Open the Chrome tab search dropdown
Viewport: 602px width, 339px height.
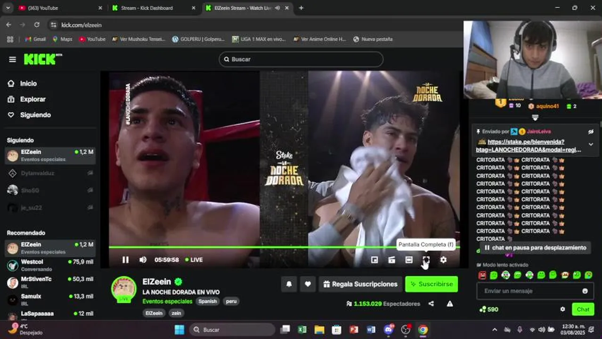(x=9, y=8)
